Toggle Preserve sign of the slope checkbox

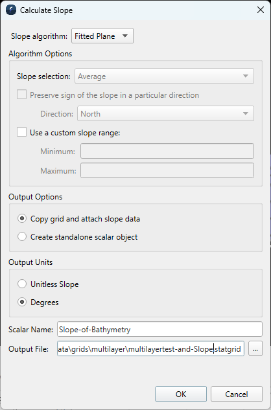pyautogui.click(x=22, y=95)
